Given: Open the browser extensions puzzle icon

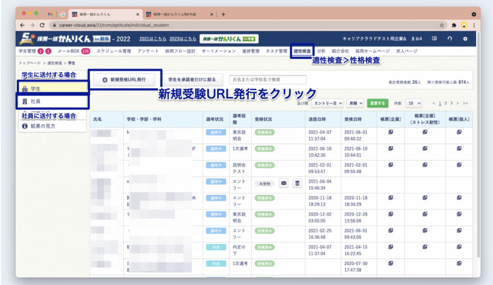Looking at the screenshot, I should click(454, 25).
